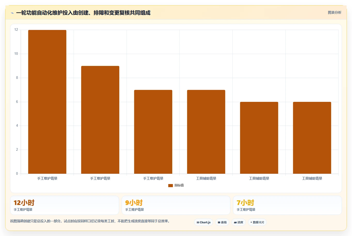Open the 7小时 data card

click(x=287, y=205)
